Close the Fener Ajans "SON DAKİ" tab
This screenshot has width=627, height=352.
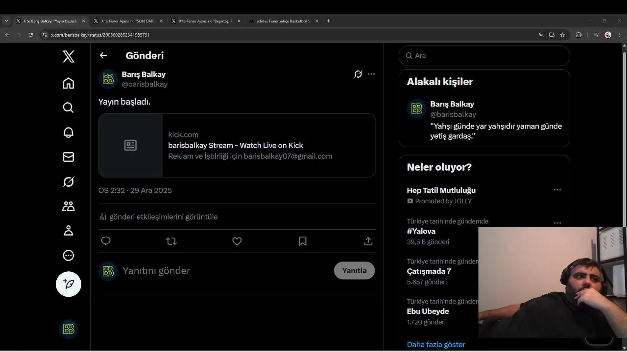tap(161, 21)
